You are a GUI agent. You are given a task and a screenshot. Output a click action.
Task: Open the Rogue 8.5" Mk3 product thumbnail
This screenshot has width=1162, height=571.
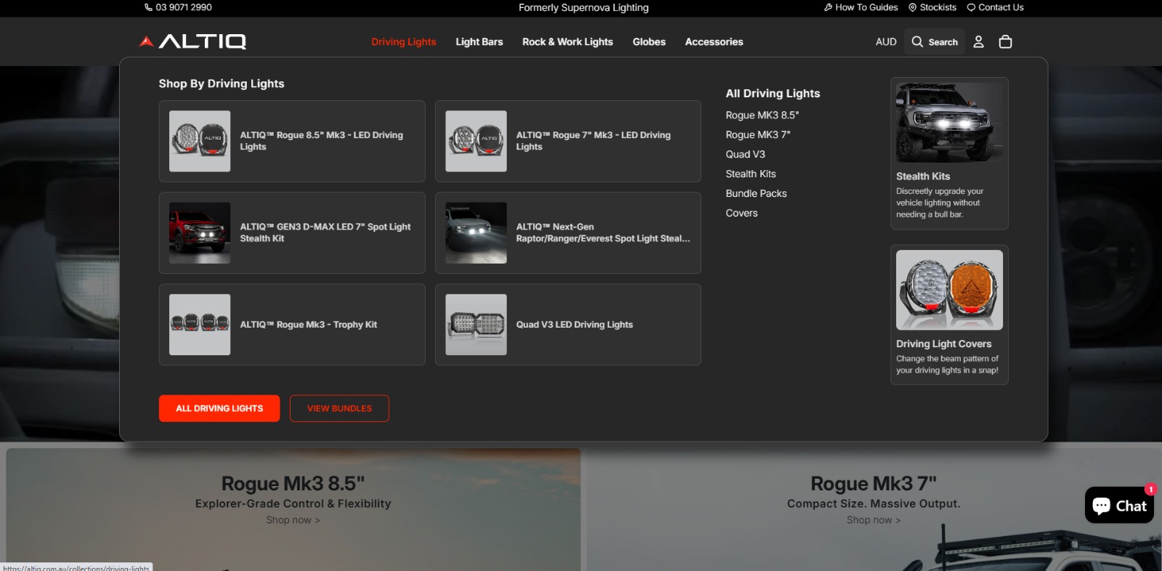200,141
